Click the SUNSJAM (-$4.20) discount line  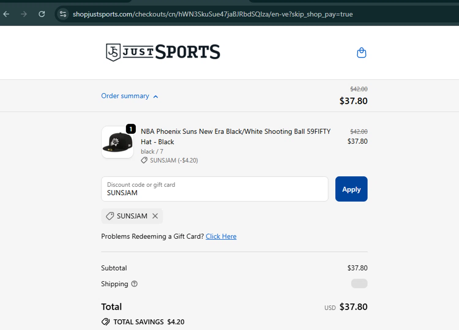pos(170,160)
